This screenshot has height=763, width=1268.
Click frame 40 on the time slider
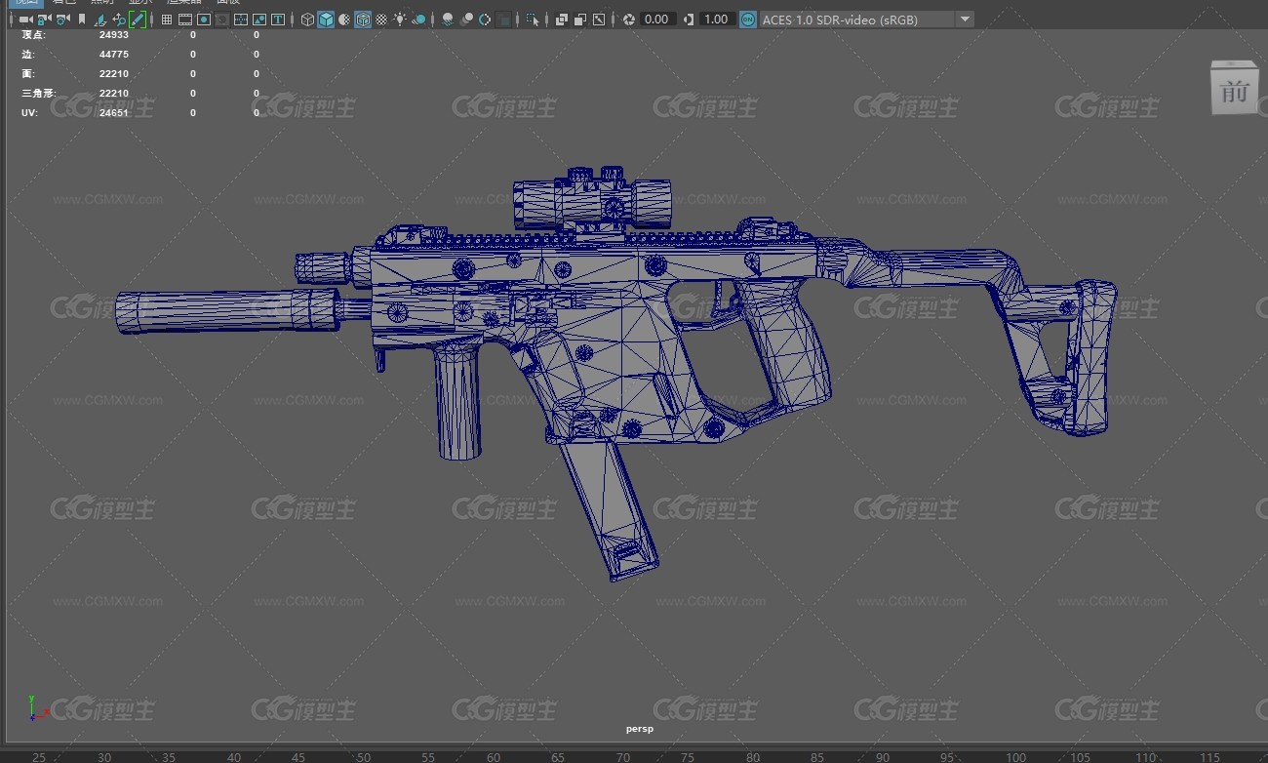[x=234, y=756]
